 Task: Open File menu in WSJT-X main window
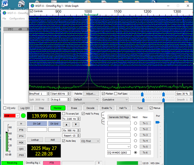[4, 19]
